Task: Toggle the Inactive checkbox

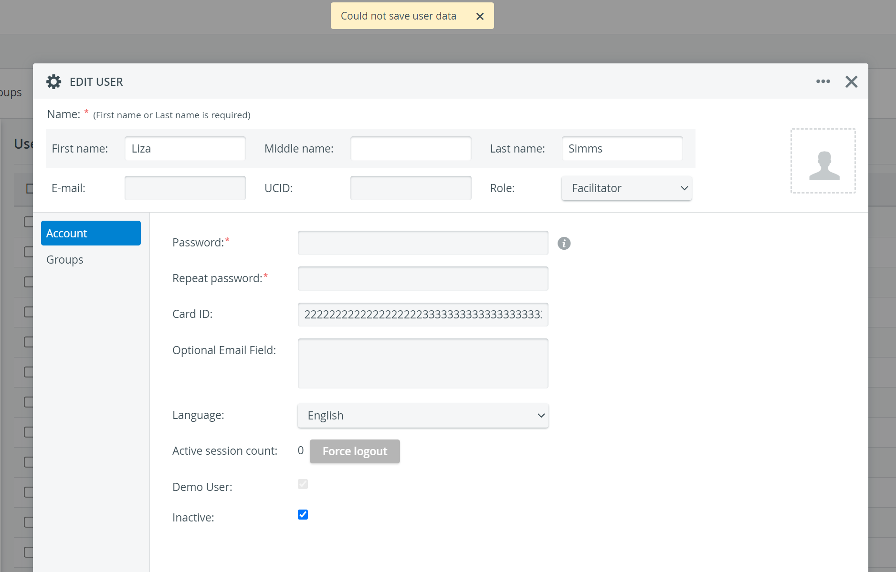Action: 303,514
